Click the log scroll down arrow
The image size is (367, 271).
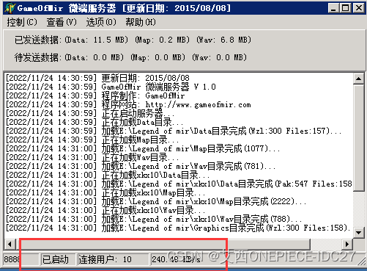pyautogui.click(x=358, y=232)
